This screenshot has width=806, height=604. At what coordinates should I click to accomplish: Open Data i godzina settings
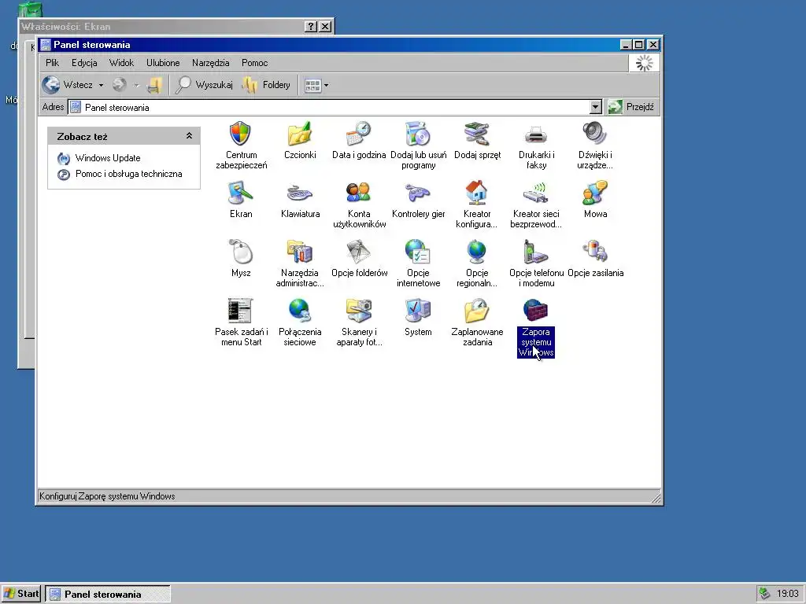359,140
